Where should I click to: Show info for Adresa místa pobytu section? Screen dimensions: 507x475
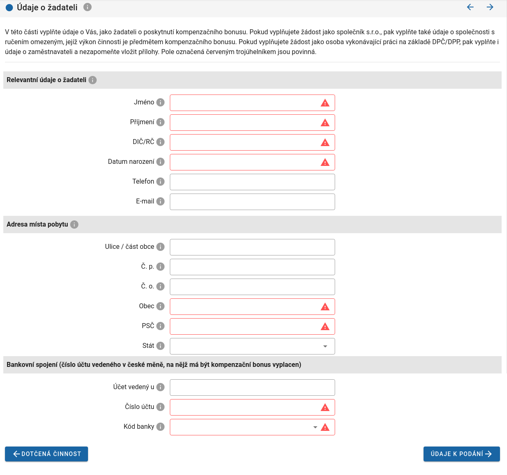[74, 225]
